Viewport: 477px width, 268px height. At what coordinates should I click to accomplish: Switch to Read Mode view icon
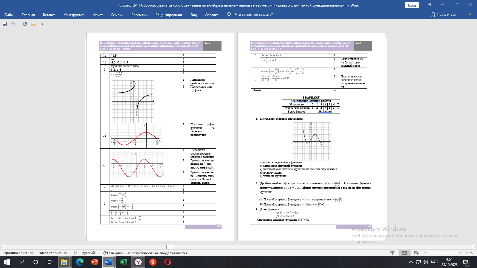point(393,253)
